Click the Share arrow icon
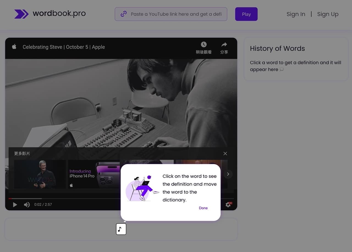 224,44
